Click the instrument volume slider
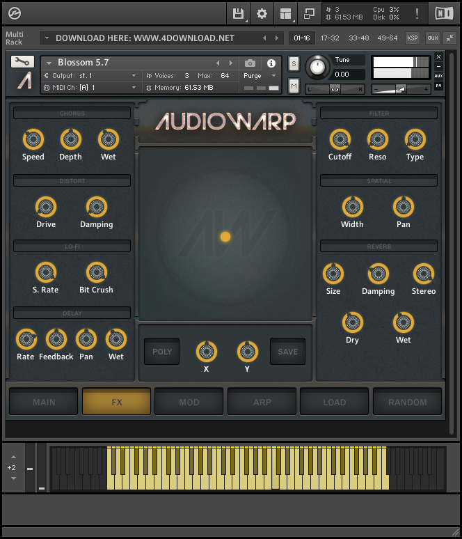The height and width of the screenshot is (539, 462). tap(401, 89)
